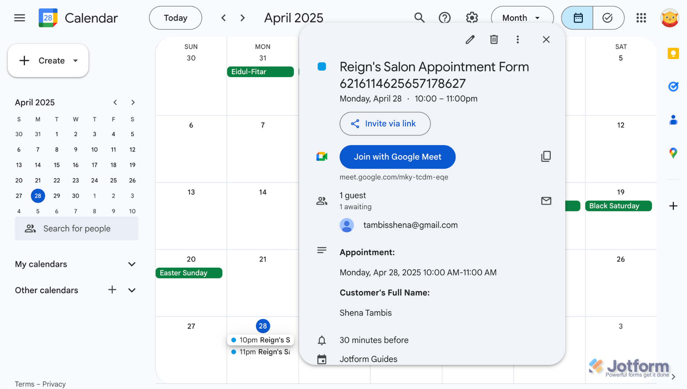The height and width of the screenshot is (389, 687).
Task: Click the event's blue color square
Action: 322,67
